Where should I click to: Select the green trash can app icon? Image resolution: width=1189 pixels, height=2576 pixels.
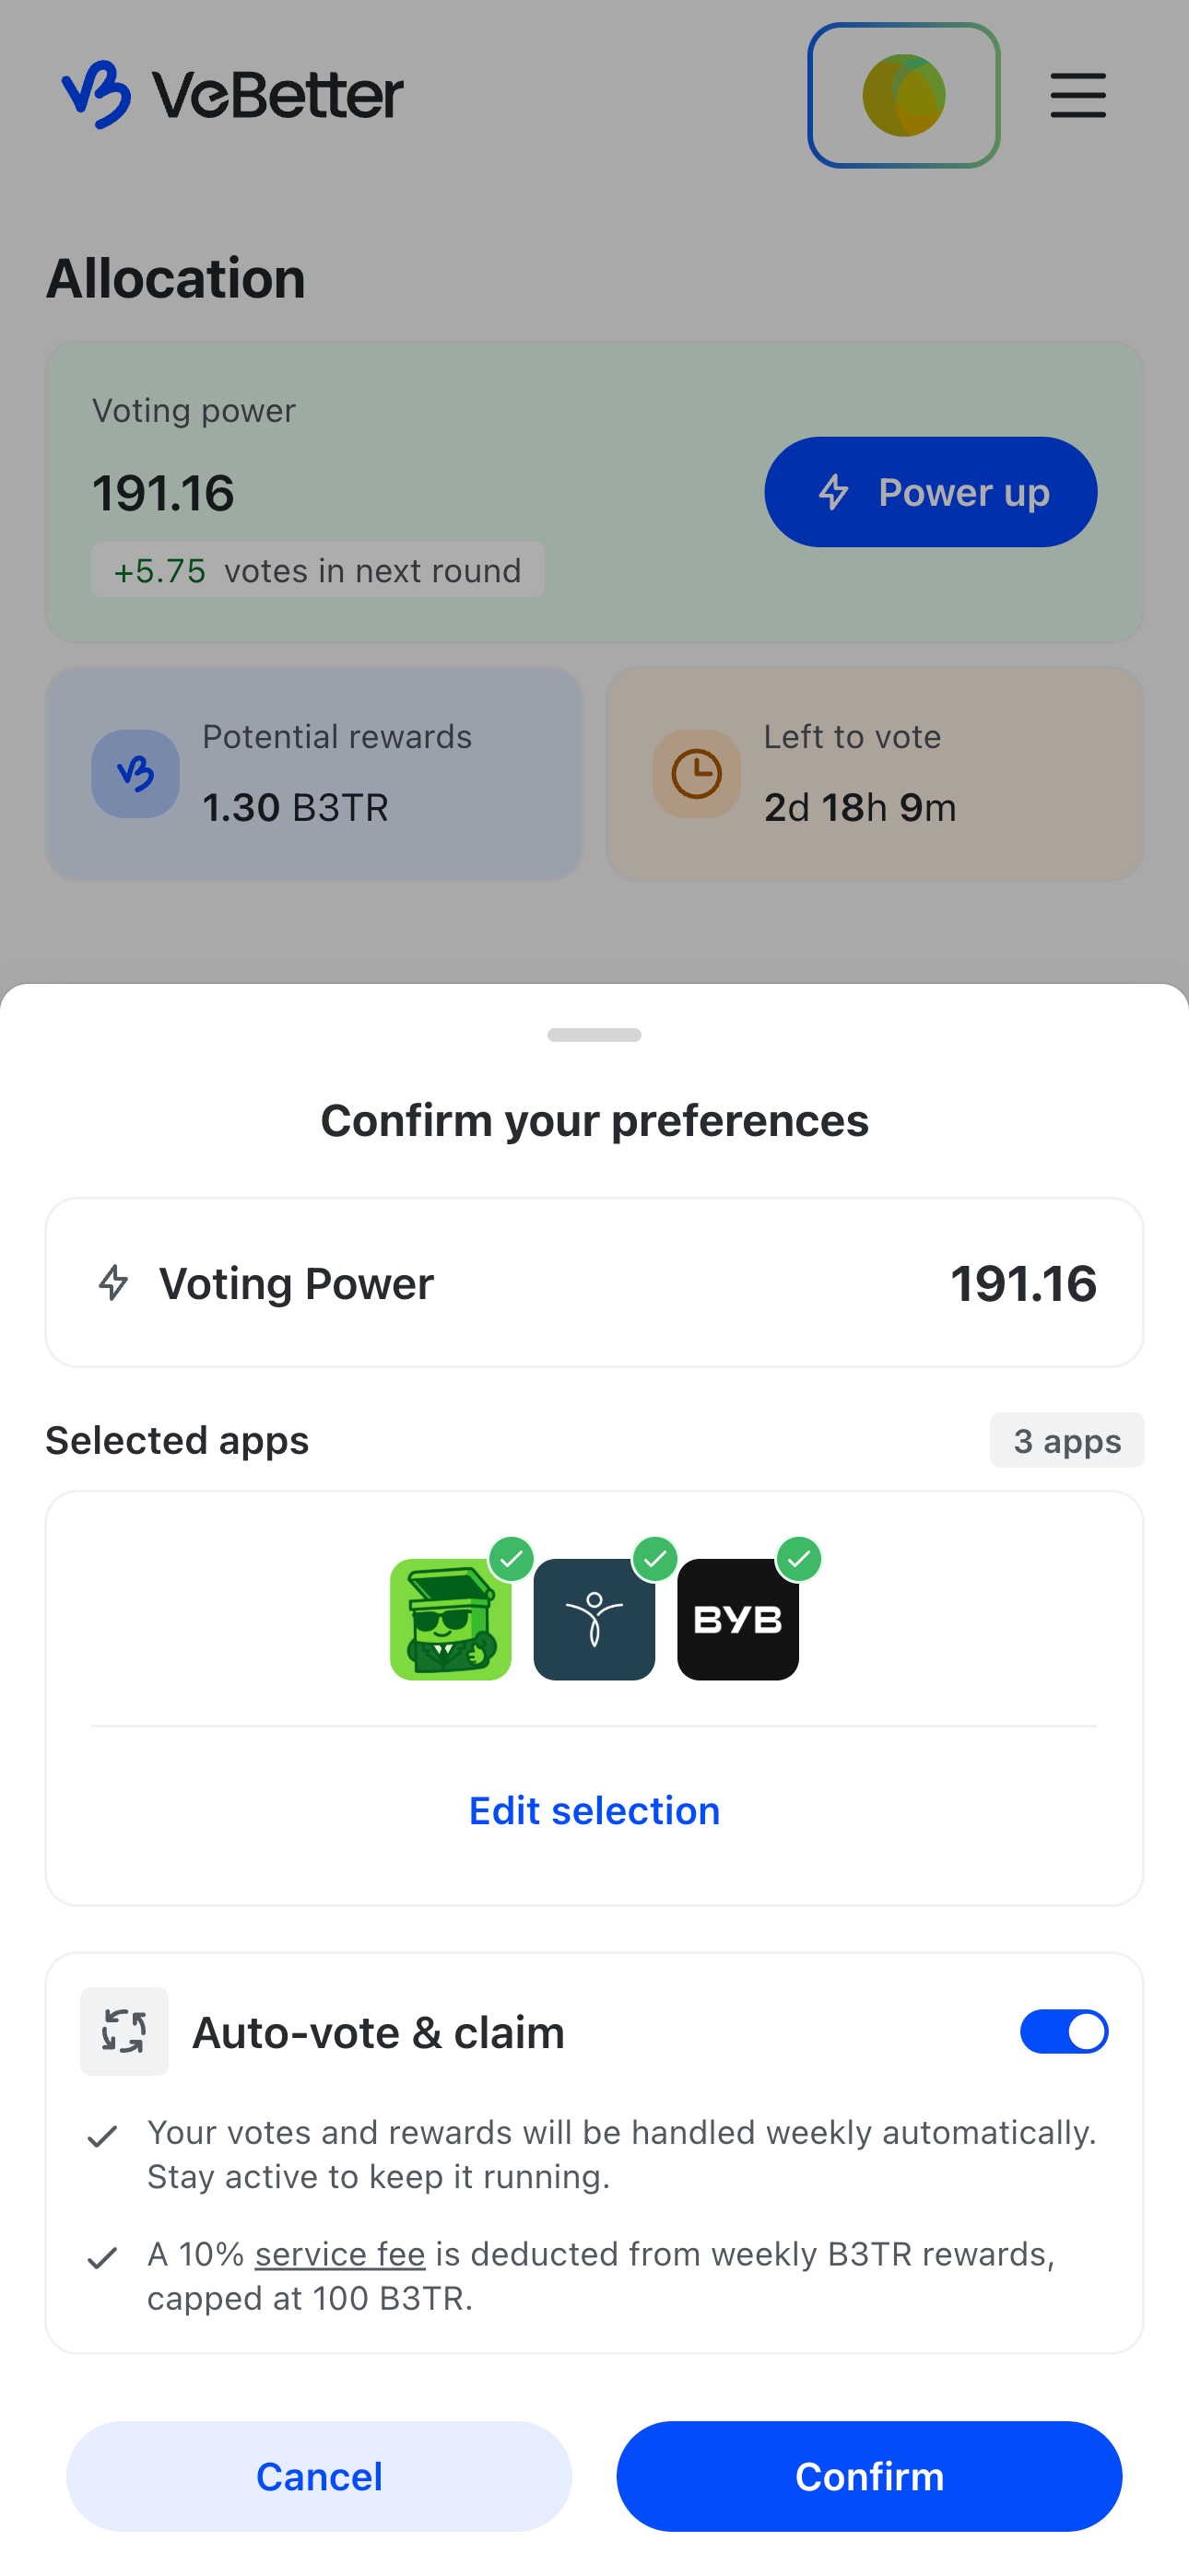click(x=451, y=1619)
